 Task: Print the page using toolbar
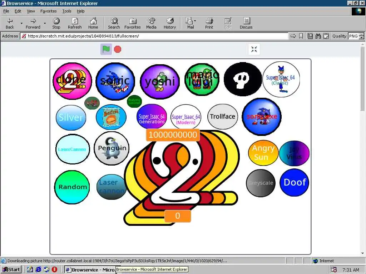tap(209, 23)
